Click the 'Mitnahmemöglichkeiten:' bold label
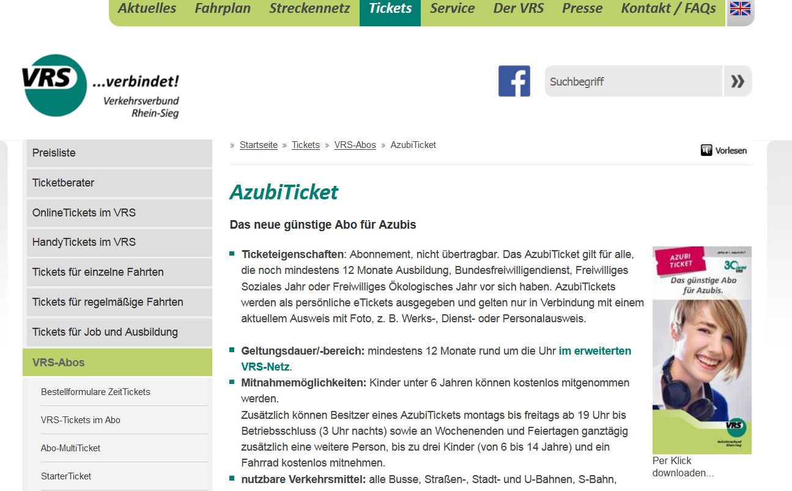 click(304, 383)
